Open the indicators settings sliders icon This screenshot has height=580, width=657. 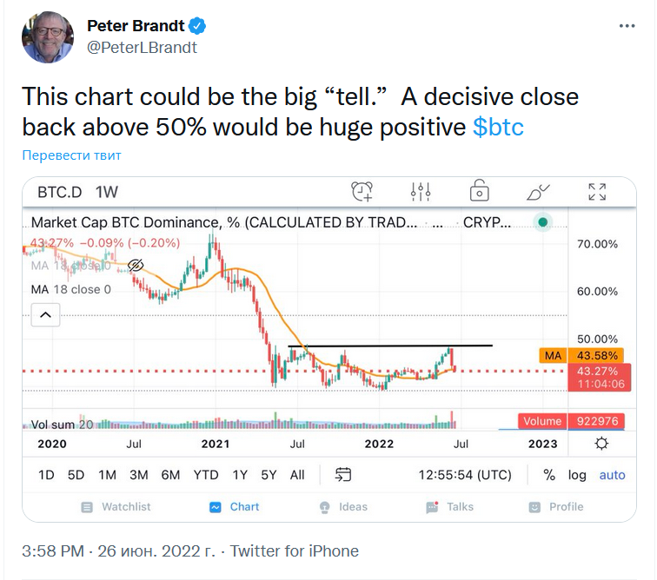tap(421, 191)
